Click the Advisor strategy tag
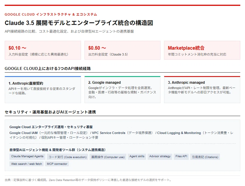Image resolution: width=245 pixels, height=186 pixels. [x=160, y=156]
